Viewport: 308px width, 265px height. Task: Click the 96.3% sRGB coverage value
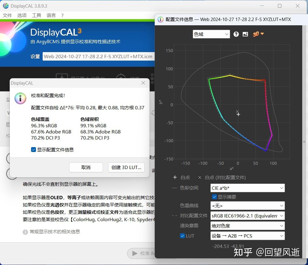(x=44, y=126)
